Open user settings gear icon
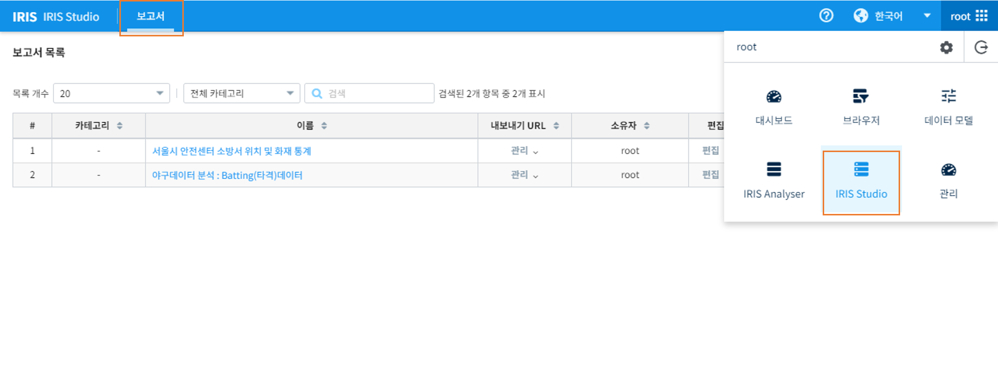The image size is (998, 365). click(x=946, y=47)
